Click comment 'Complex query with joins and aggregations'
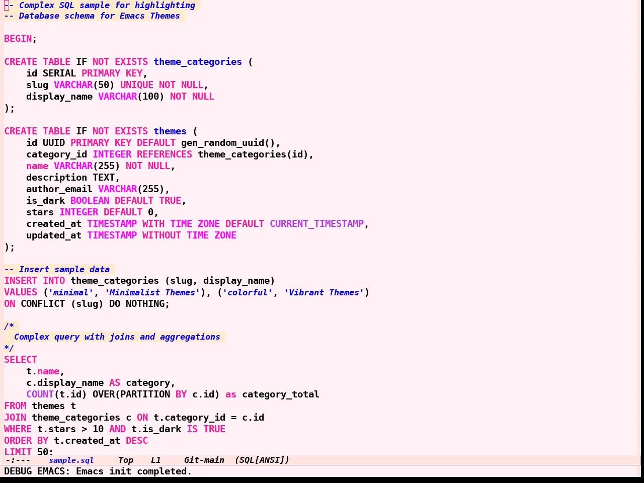644x483 pixels. [117, 337]
